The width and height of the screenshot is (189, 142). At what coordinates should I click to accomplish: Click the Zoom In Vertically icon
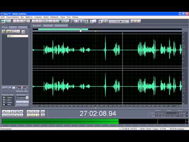tap(43, 112)
